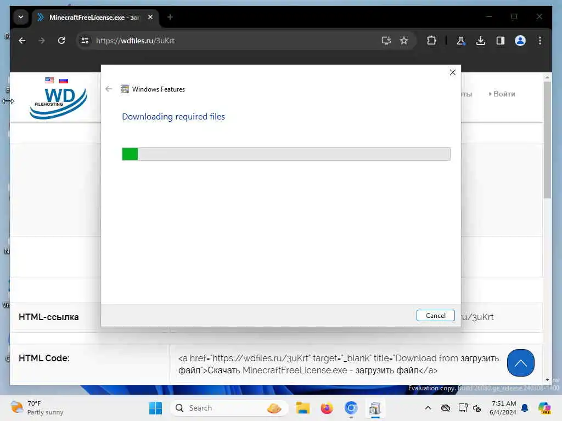Image resolution: width=562 pixels, height=421 pixels.
Task: Open browser three-dot menu
Action: pos(540,41)
